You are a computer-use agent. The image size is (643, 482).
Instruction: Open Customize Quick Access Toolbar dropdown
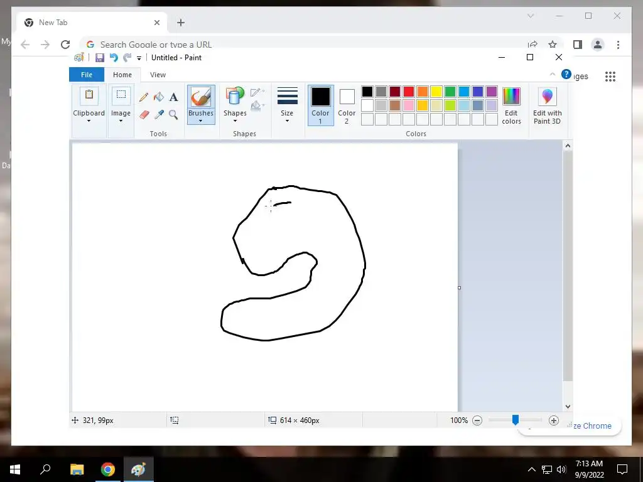click(139, 58)
